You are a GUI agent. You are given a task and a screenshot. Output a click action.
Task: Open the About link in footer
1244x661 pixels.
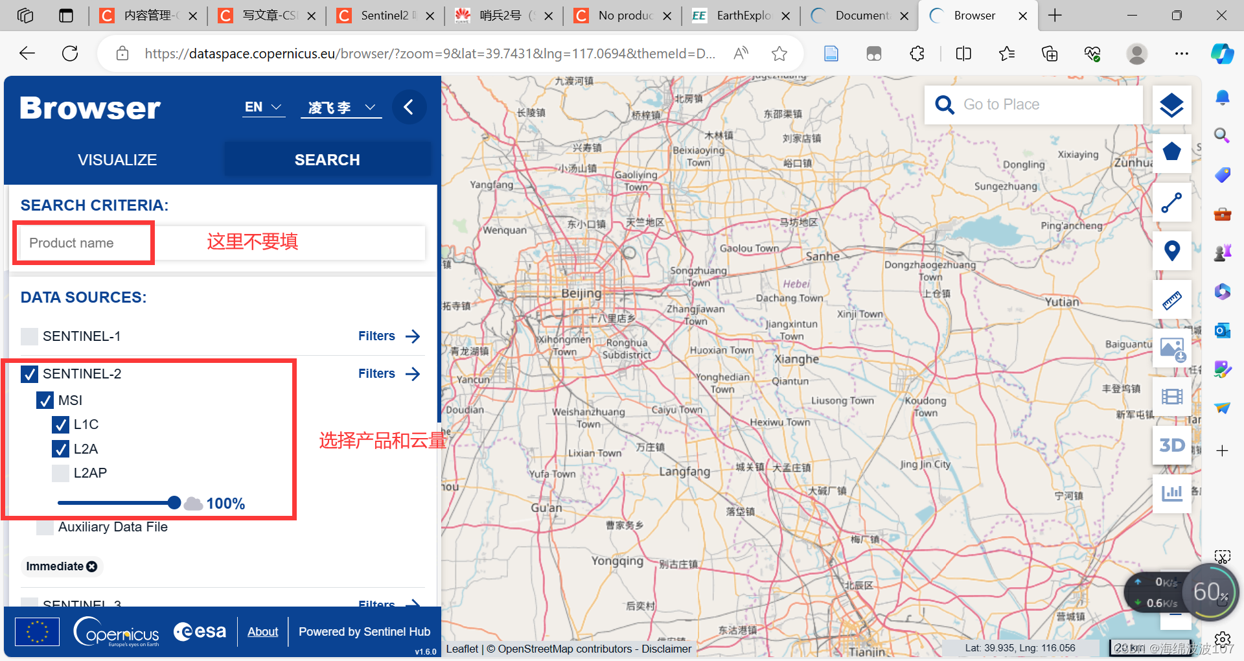[x=262, y=632]
